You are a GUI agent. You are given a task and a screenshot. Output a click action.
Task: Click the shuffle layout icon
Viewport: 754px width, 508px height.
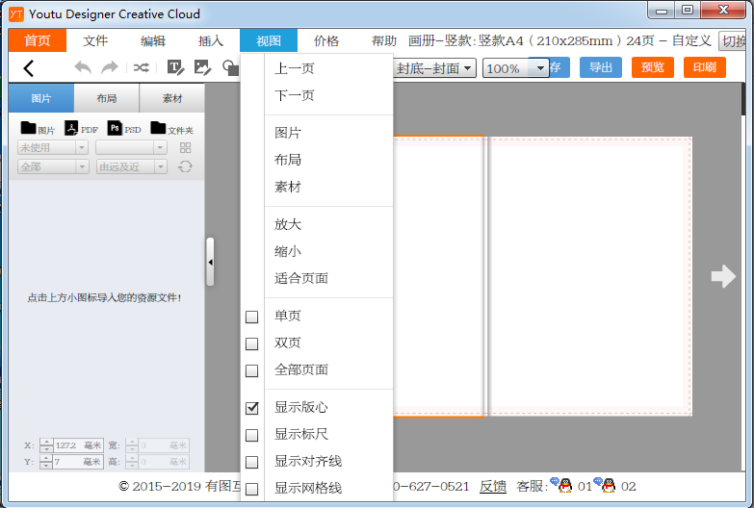click(141, 67)
